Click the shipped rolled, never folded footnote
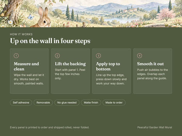This screenshot has width=182, height=136. 49,127
